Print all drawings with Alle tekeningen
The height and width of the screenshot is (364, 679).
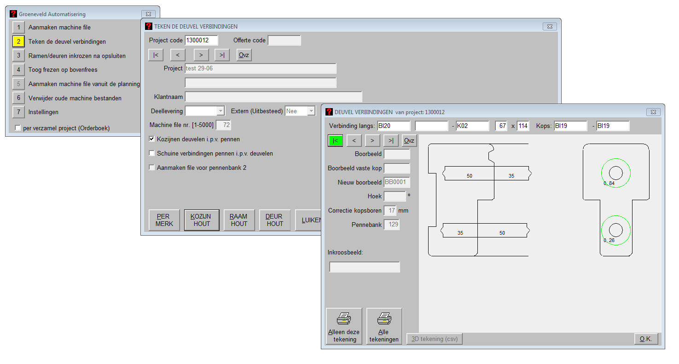pyautogui.click(x=384, y=326)
